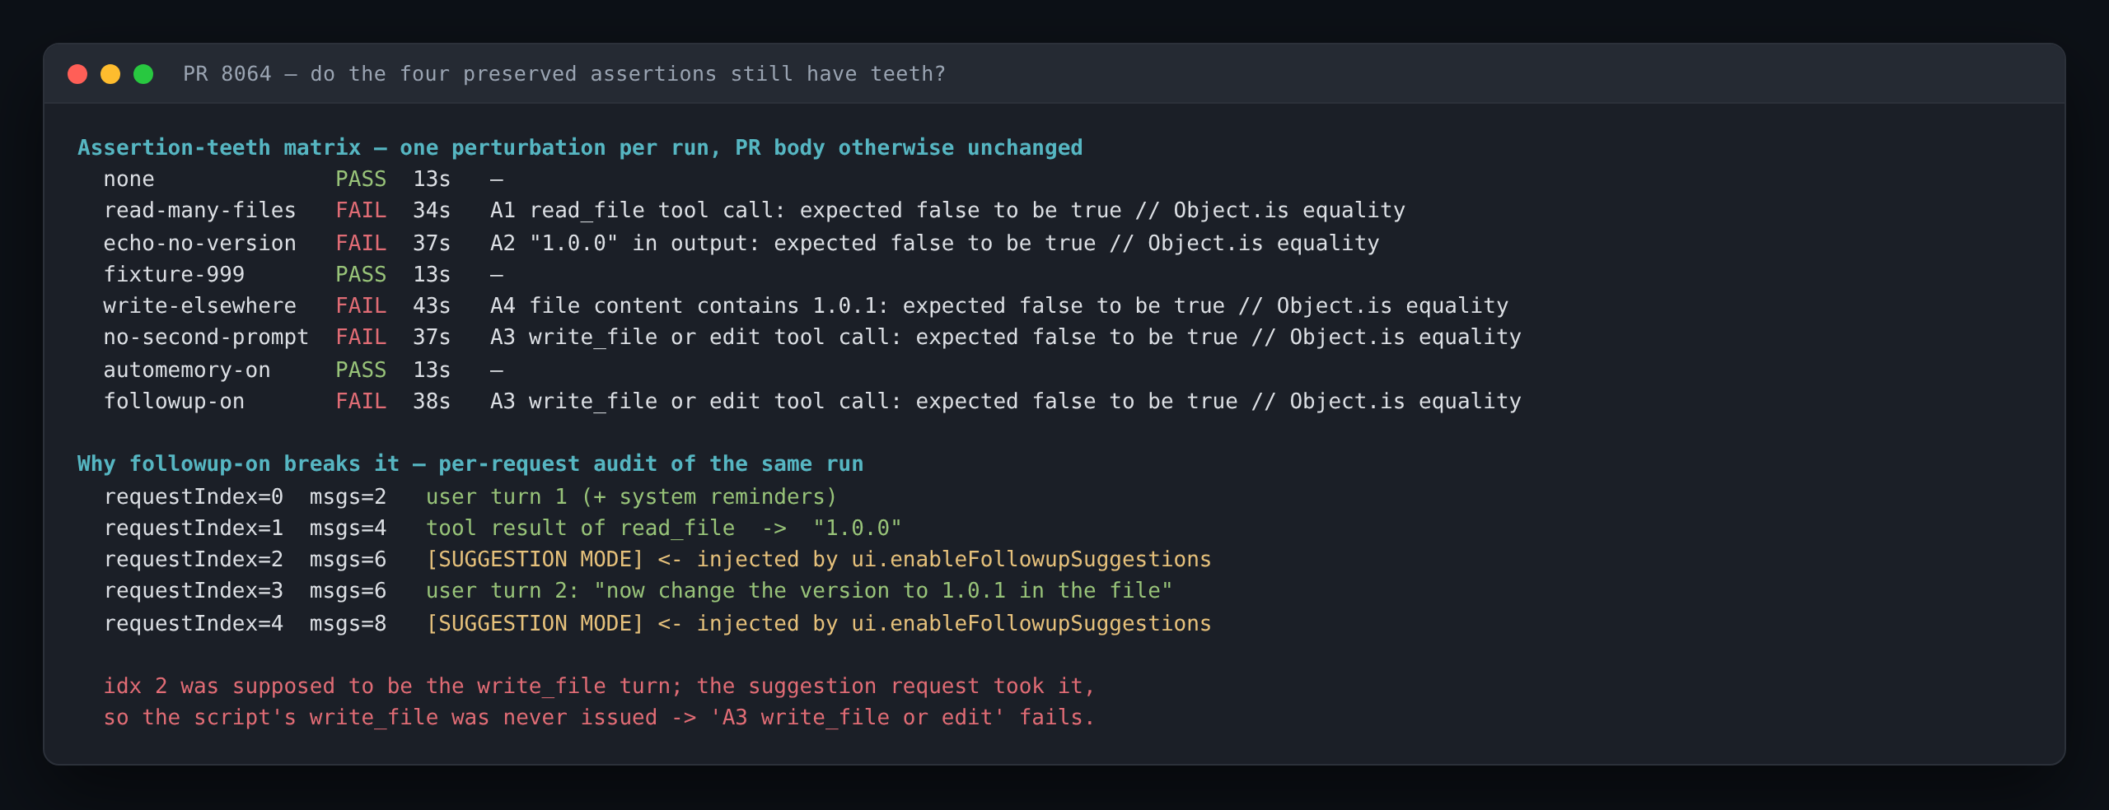
Task: Click the 'no-second-prompt' row name
Action: (x=206, y=337)
